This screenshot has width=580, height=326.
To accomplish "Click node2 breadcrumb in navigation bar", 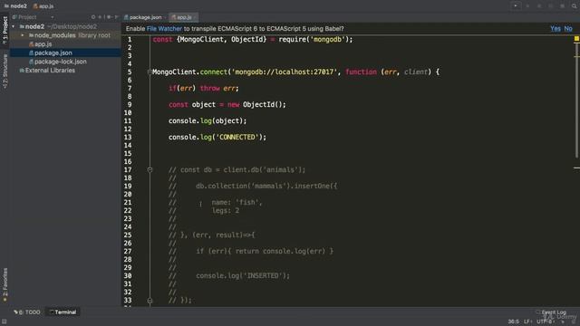I will (x=15, y=6).
